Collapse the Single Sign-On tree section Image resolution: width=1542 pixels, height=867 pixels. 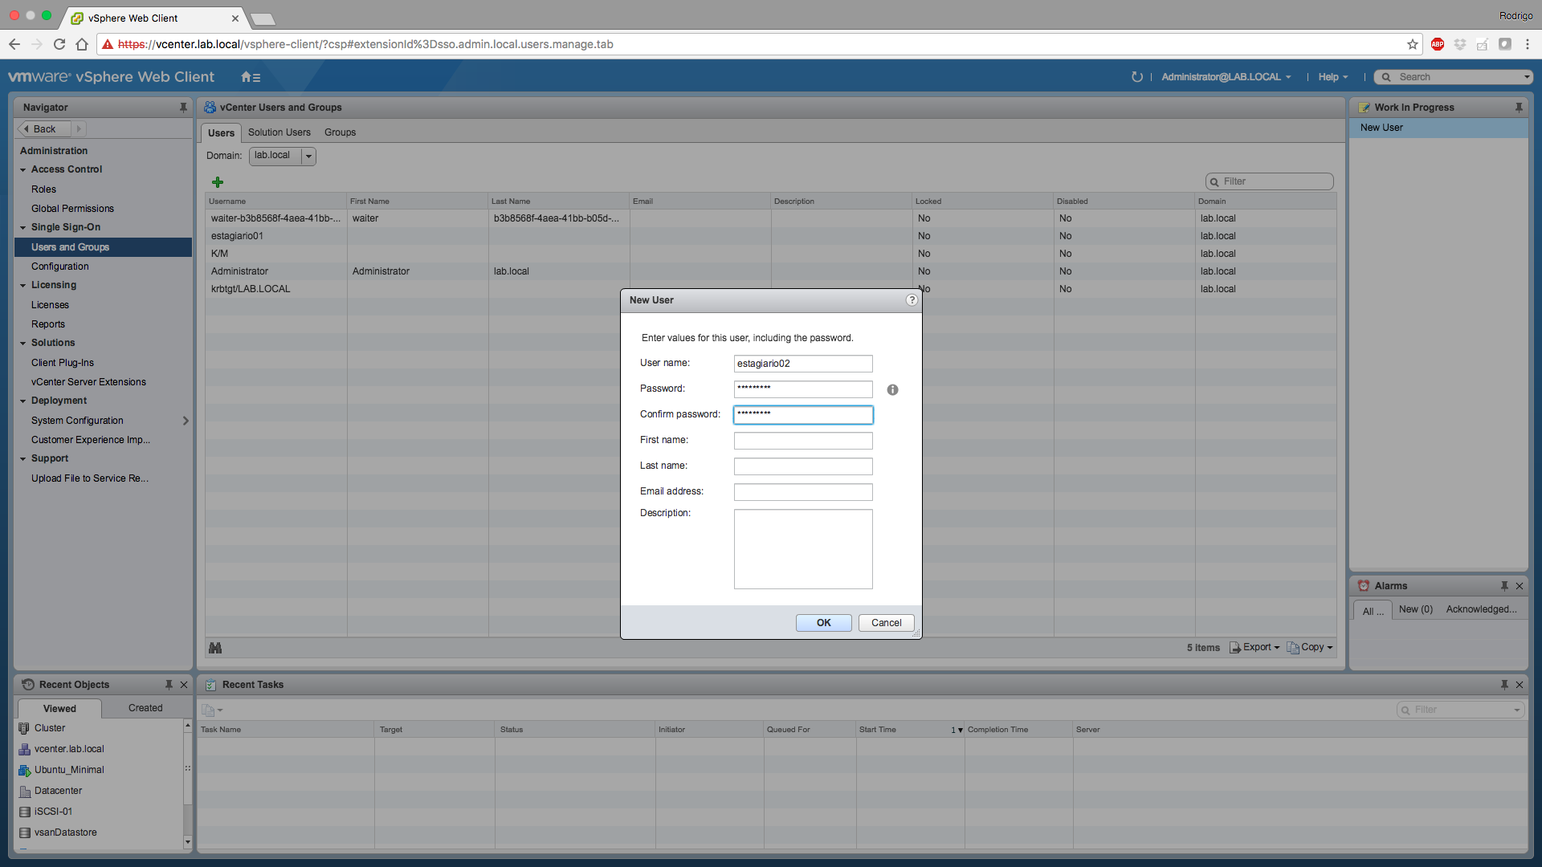(23, 228)
